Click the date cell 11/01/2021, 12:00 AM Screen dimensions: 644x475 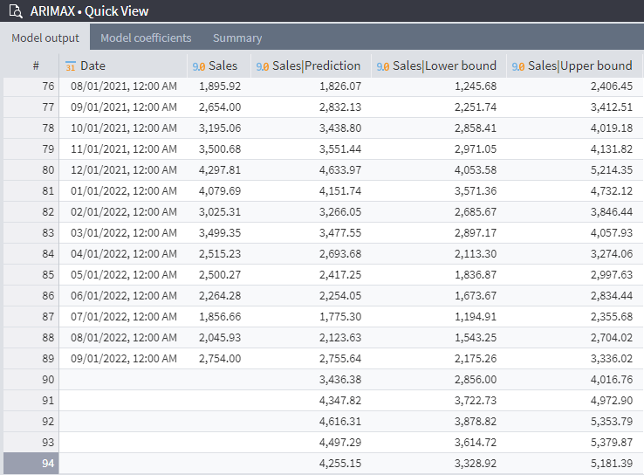124,149
